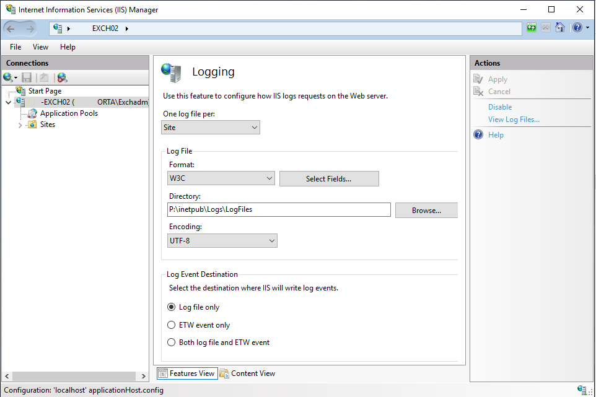Click the Apply icon in Actions
The height and width of the screenshot is (397, 596).
(478, 79)
